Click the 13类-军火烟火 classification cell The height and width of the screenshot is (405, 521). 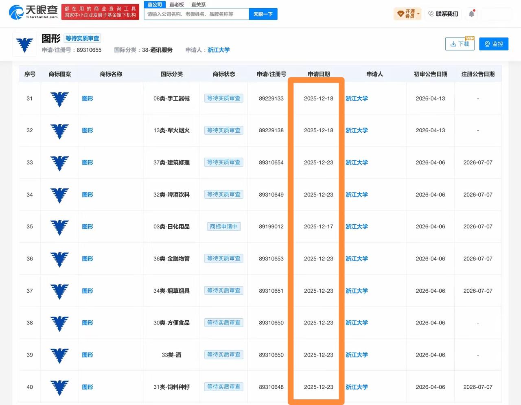pyautogui.click(x=171, y=131)
